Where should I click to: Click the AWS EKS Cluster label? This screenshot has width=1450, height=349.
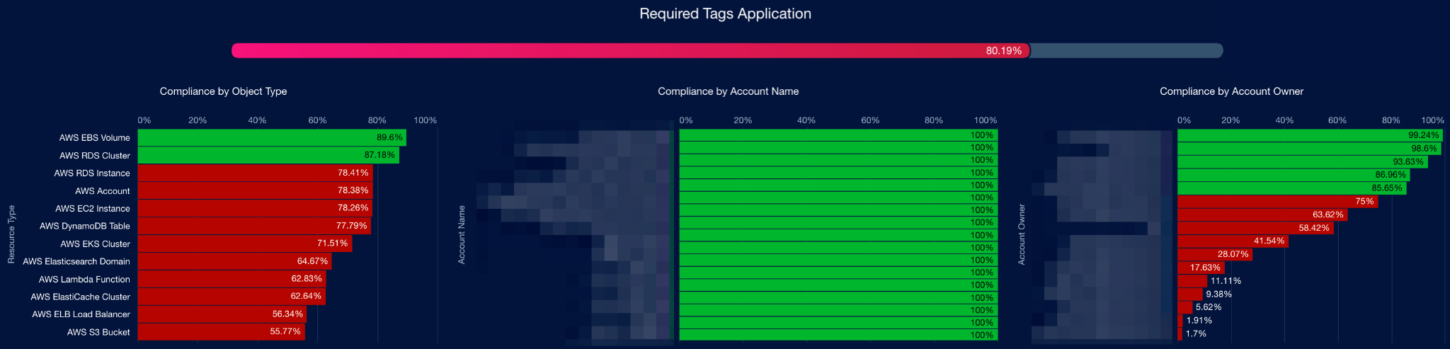point(96,244)
